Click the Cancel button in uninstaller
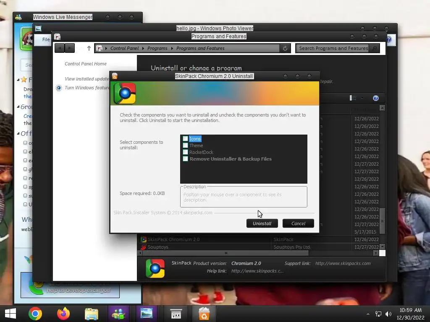This screenshot has height=322, width=430. 298,223
